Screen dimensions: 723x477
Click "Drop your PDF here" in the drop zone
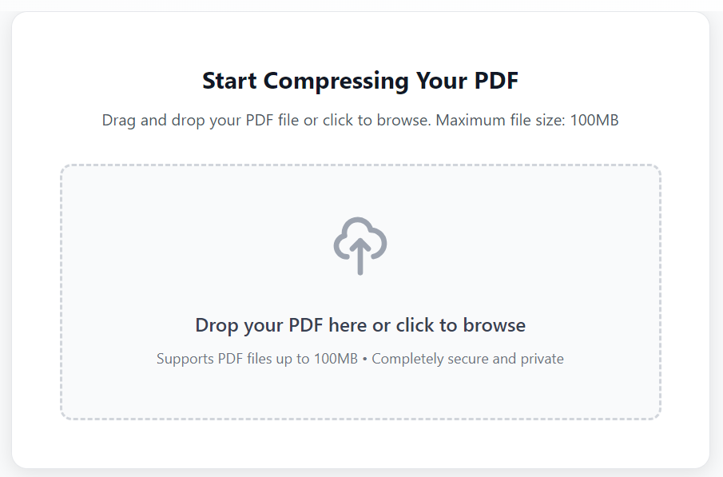(281, 325)
